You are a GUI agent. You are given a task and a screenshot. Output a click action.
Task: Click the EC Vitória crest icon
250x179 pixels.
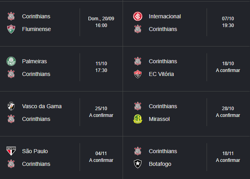point(138,74)
